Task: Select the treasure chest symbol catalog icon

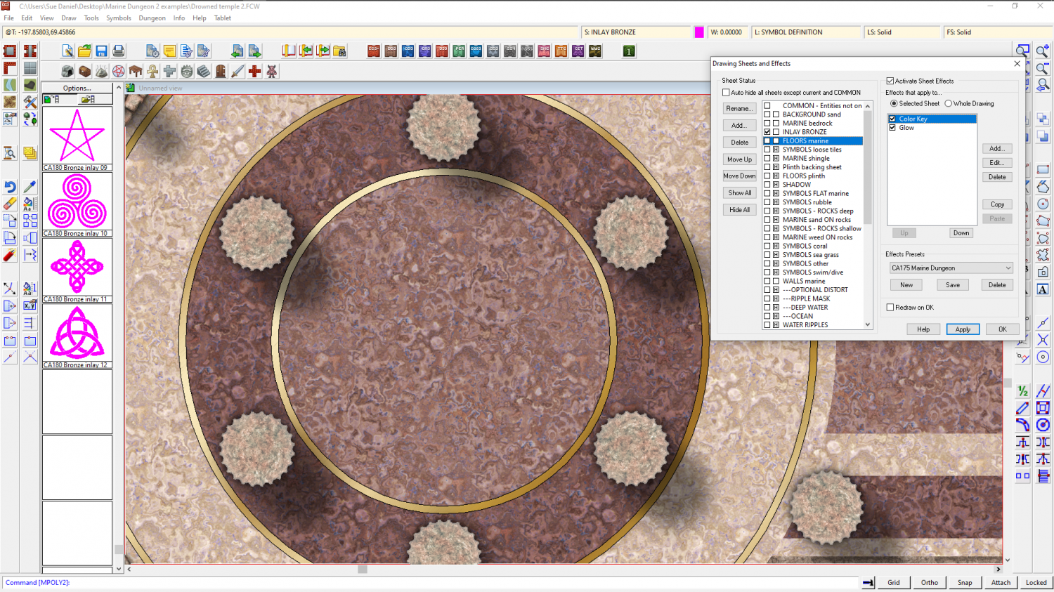Action: tap(84, 72)
